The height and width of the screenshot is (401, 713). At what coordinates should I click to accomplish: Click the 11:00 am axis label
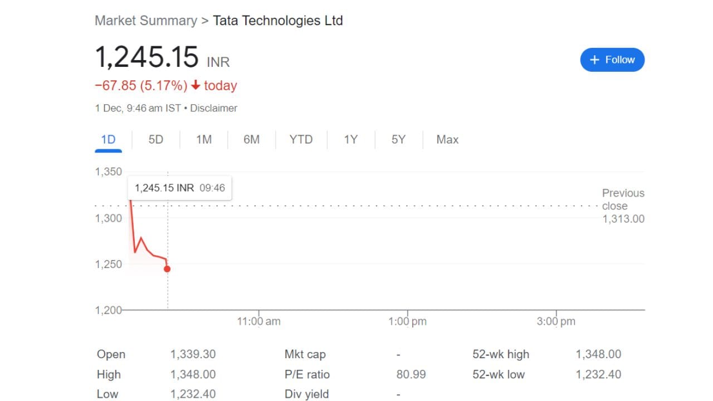click(258, 321)
